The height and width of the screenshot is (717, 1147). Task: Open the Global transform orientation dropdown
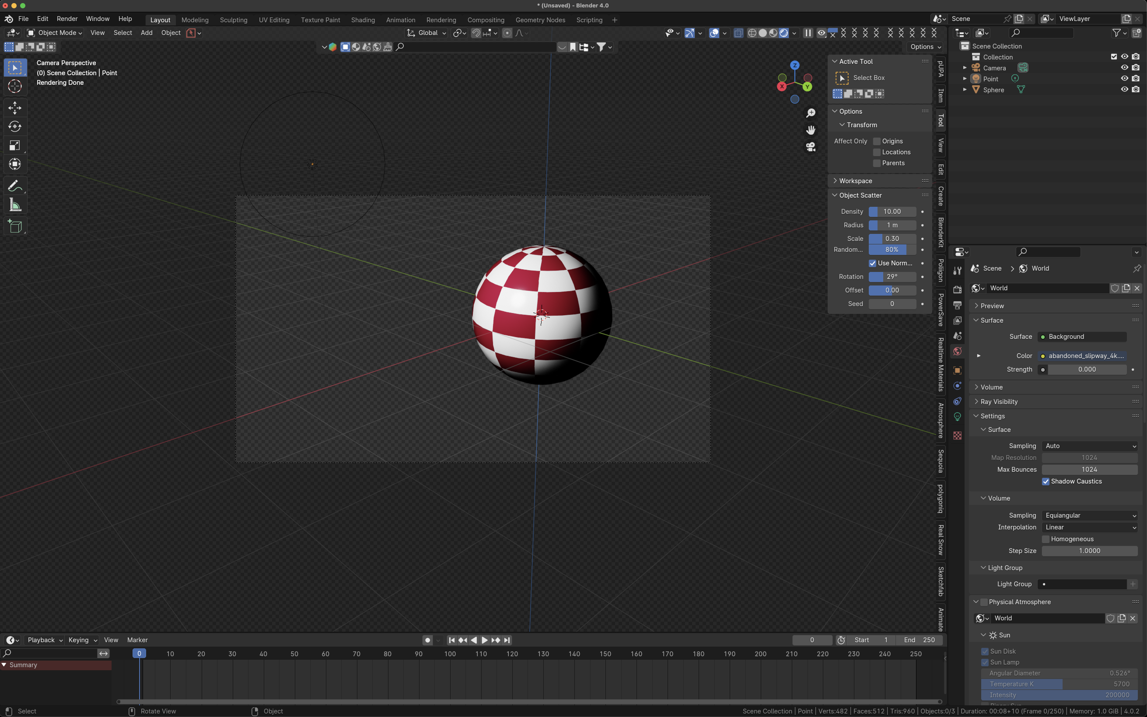pyautogui.click(x=427, y=33)
